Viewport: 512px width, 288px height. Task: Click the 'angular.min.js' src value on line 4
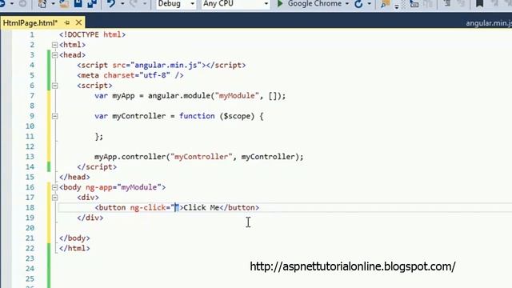click(166, 65)
